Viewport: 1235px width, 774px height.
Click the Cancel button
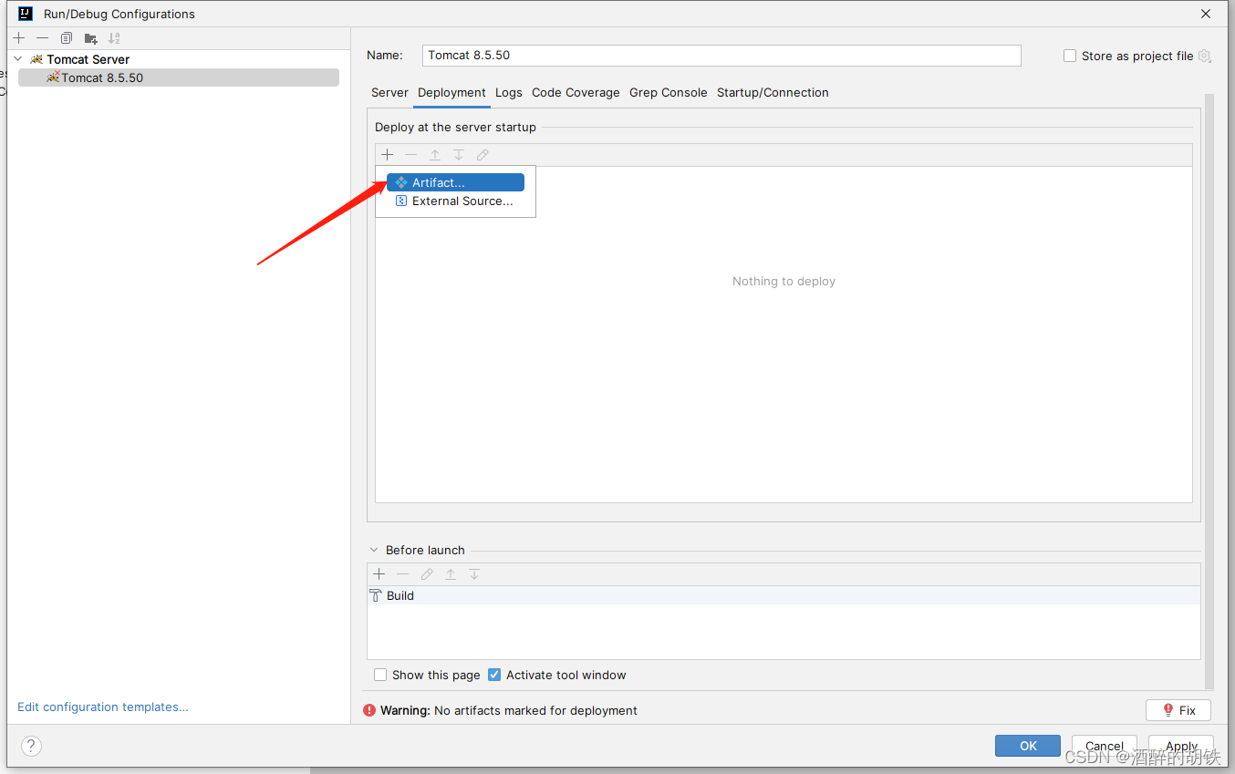coord(1105,746)
